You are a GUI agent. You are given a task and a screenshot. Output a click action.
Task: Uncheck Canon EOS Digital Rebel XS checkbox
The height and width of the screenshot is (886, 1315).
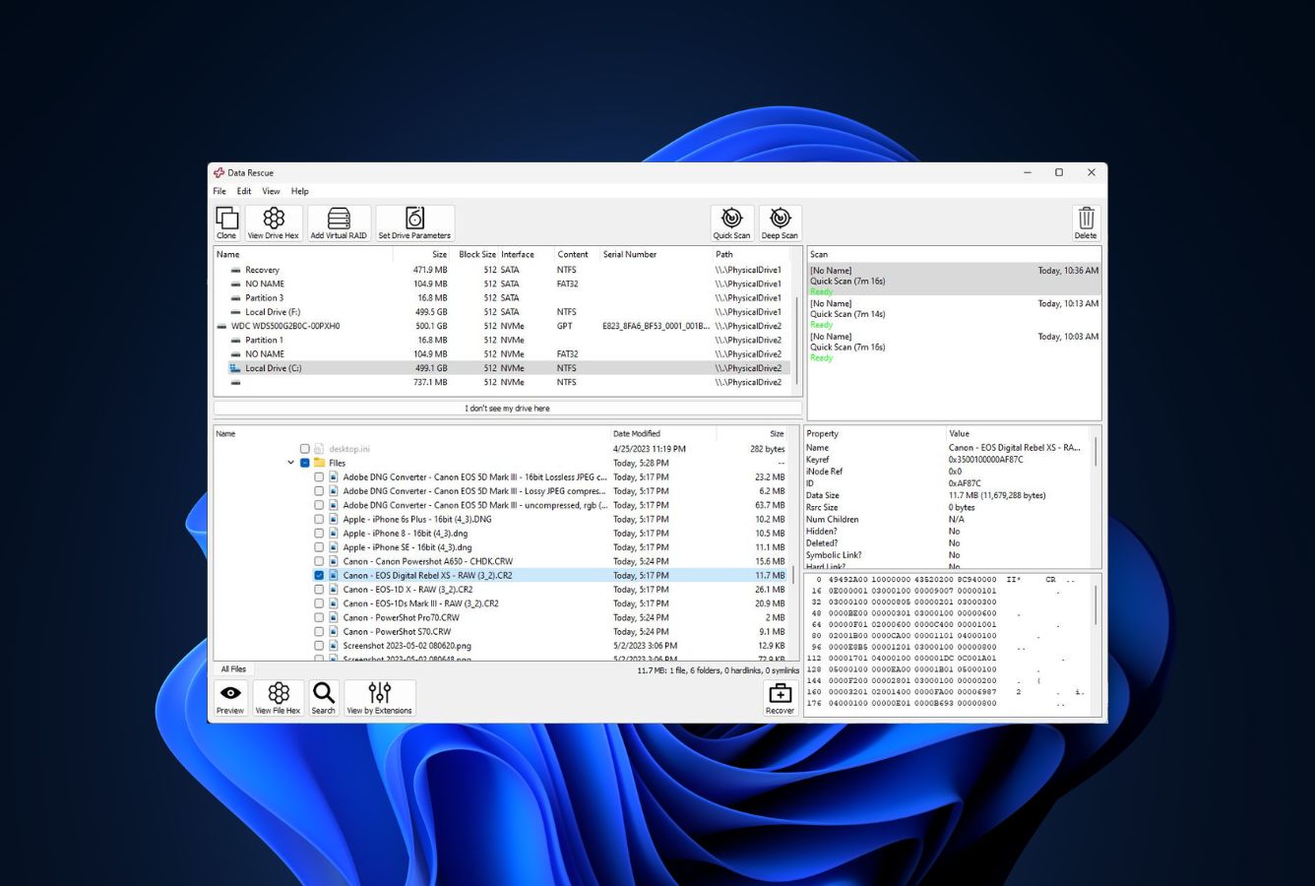pyautogui.click(x=319, y=576)
